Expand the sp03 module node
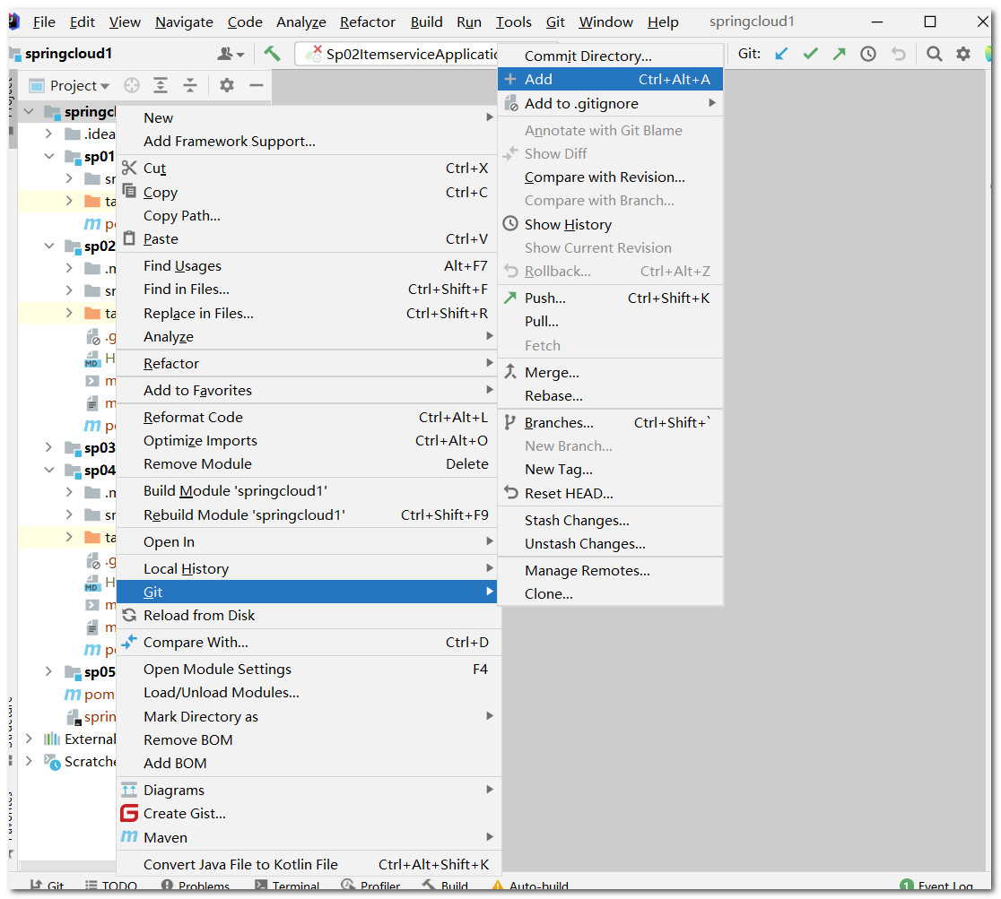The width and height of the screenshot is (1001, 899). tap(48, 447)
